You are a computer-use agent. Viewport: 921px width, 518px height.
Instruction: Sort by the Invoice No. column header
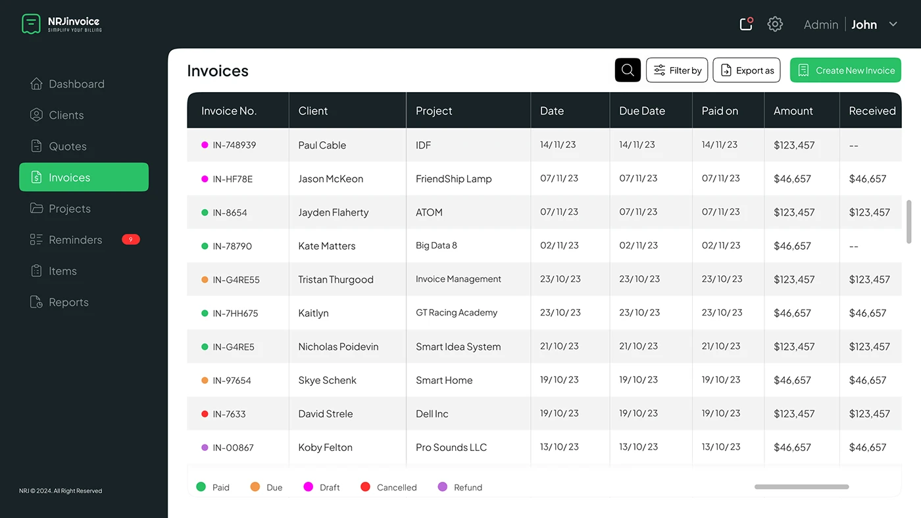(x=229, y=111)
